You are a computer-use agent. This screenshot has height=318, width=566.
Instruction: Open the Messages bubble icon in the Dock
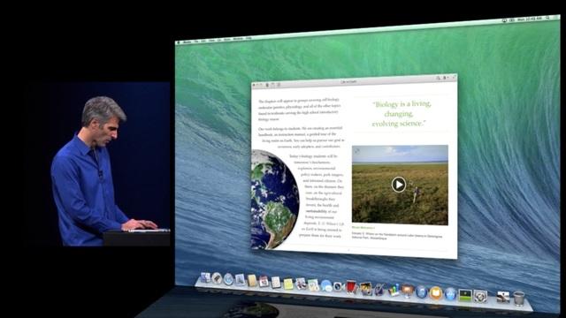(x=326, y=286)
